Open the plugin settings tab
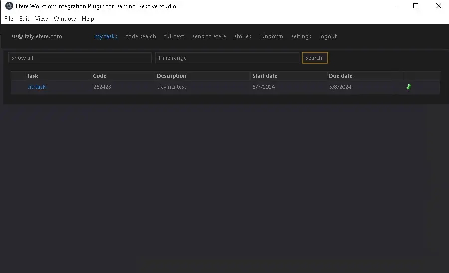The width and height of the screenshot is (449, 273). click(301, 36)
